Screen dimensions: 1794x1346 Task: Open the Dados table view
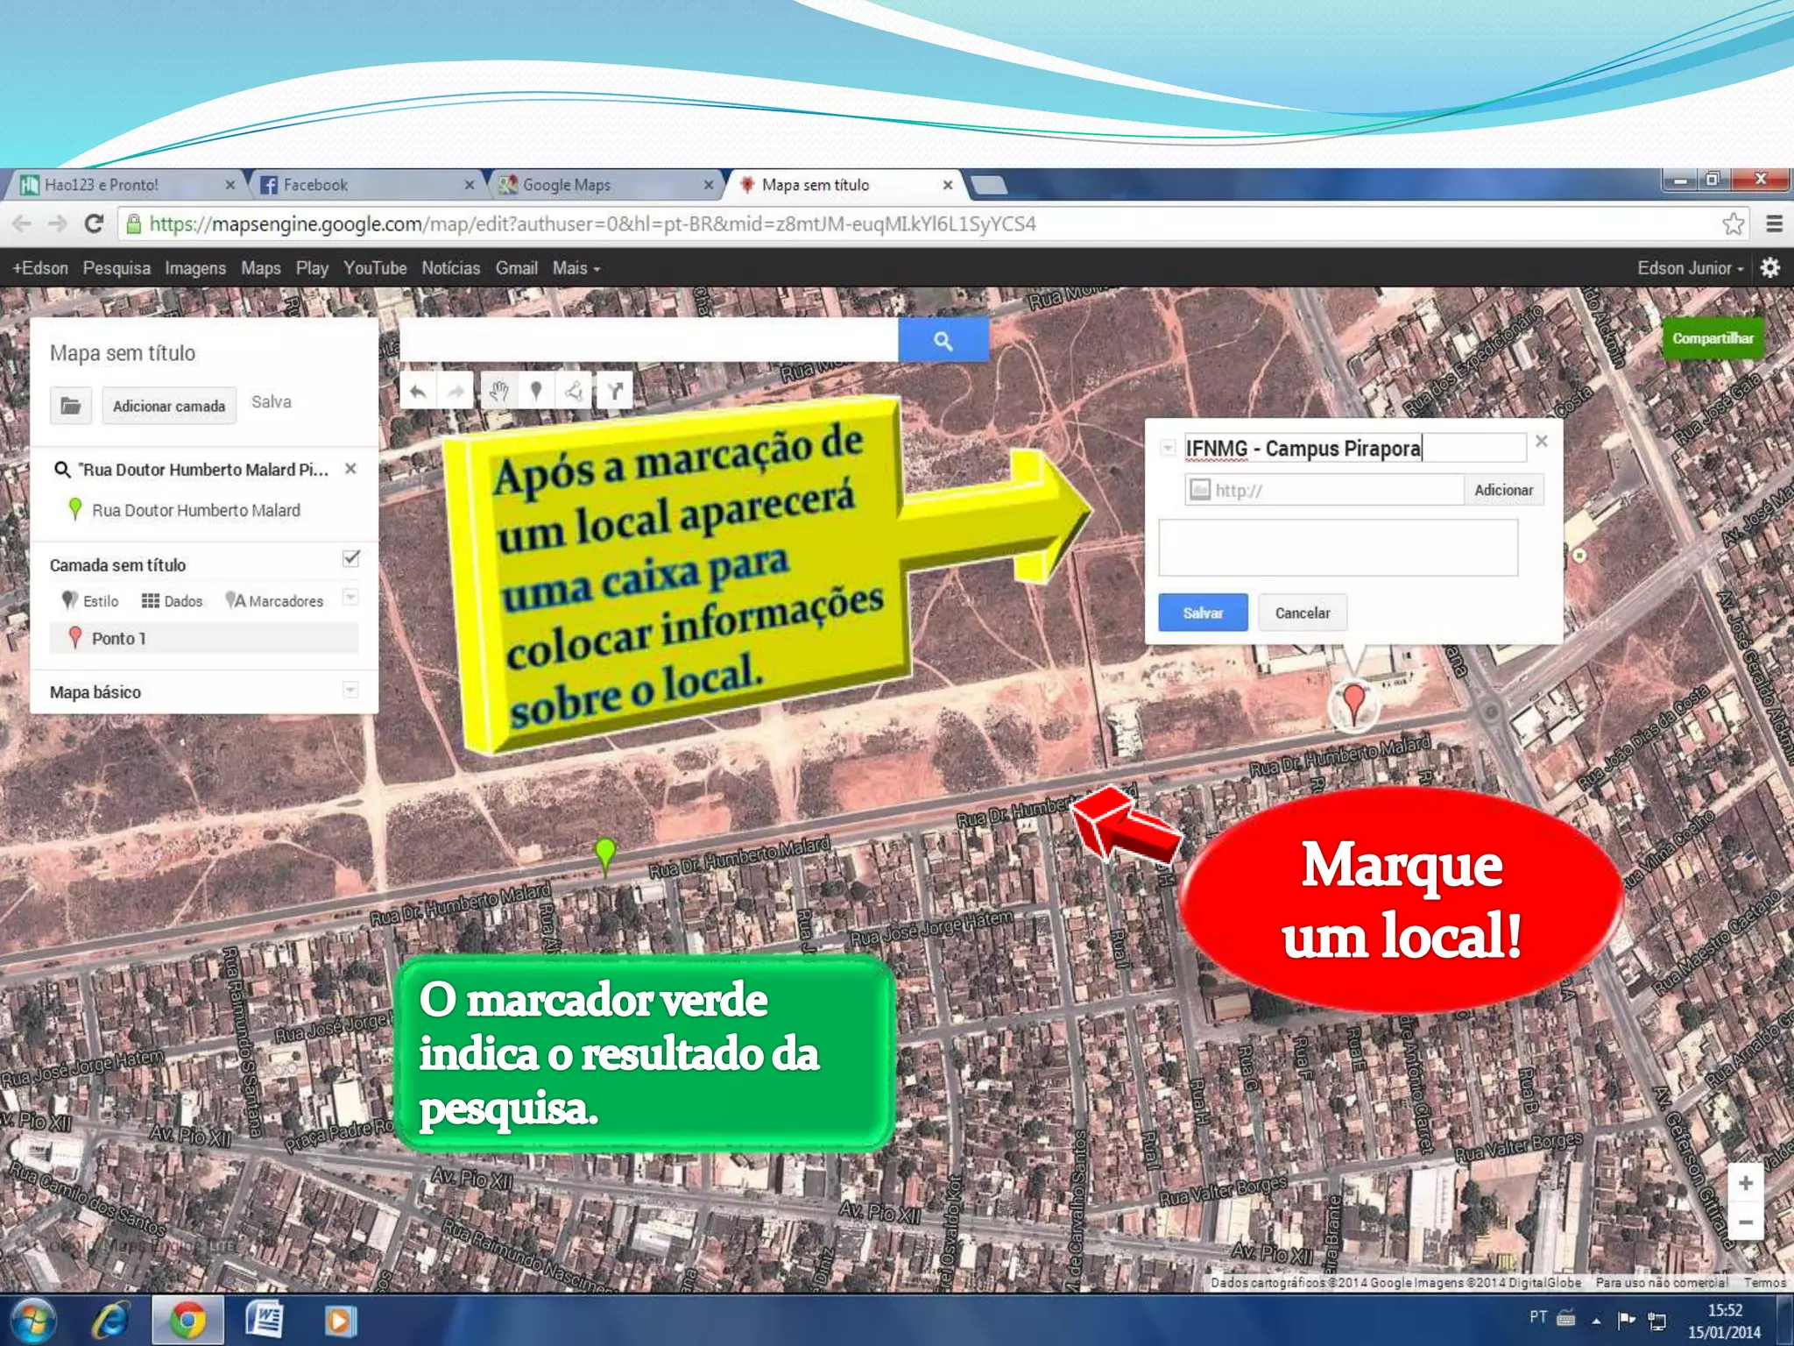click(173, 601)
